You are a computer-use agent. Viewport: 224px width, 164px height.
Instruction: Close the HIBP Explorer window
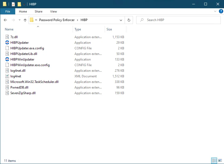pyautogui.click(x=218, y=4)
